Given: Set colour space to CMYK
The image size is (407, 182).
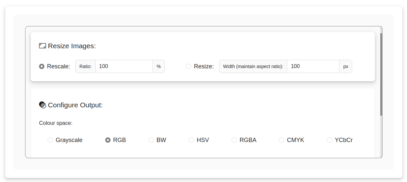Looking at the screenshot, I should click(x=282, y=140).
